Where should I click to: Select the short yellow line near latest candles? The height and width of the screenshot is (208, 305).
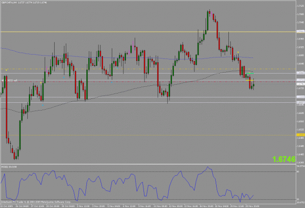tap(250, 80)
